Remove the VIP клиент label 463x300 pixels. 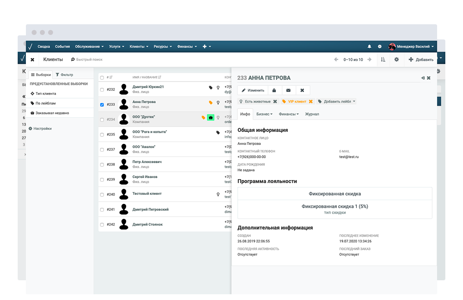pyautogui.click(x=310, y=102)
